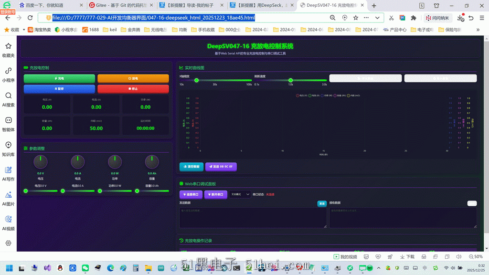489x275 pixels.
Task: Click the 清空数据 clear data button
Action: (x=191, y=167)
